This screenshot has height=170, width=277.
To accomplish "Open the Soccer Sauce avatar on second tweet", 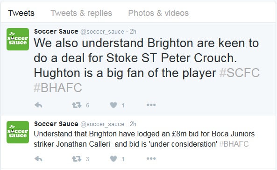I will [x=18, y=132].
